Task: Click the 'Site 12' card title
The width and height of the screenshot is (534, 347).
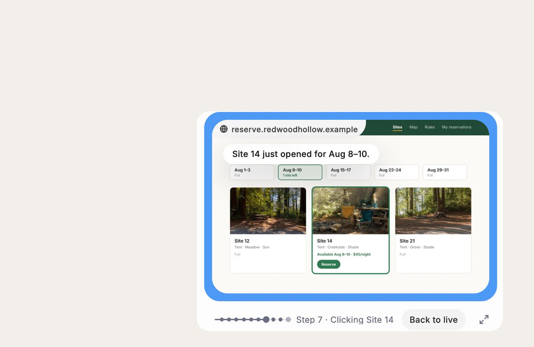Action: pos(242,241)
